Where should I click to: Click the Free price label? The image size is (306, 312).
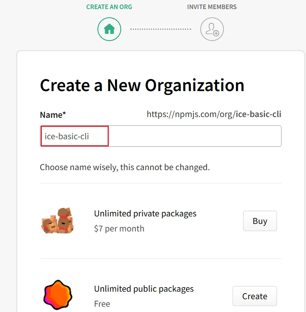[x=102, y=304]
